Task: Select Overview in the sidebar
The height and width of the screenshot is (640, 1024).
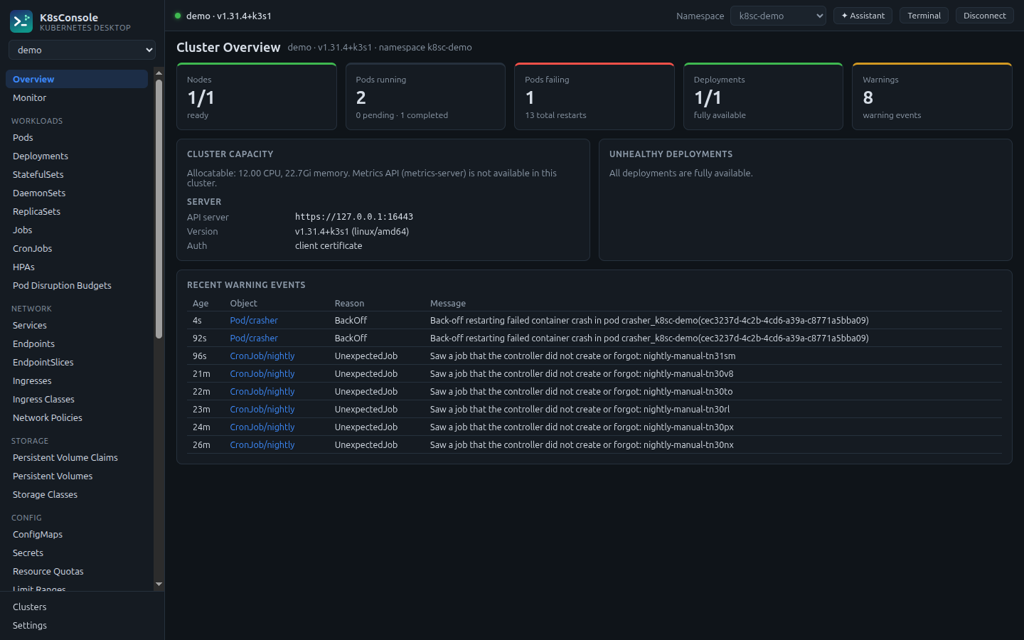Action: pyautogui.click(x=77, y=79)
